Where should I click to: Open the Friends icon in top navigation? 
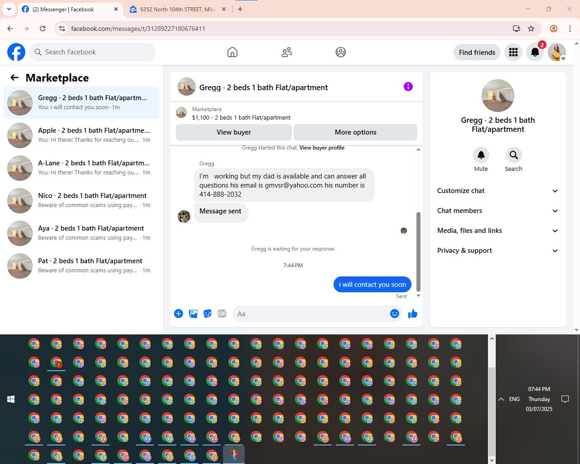pyautogui.click(x=287, y=52)
